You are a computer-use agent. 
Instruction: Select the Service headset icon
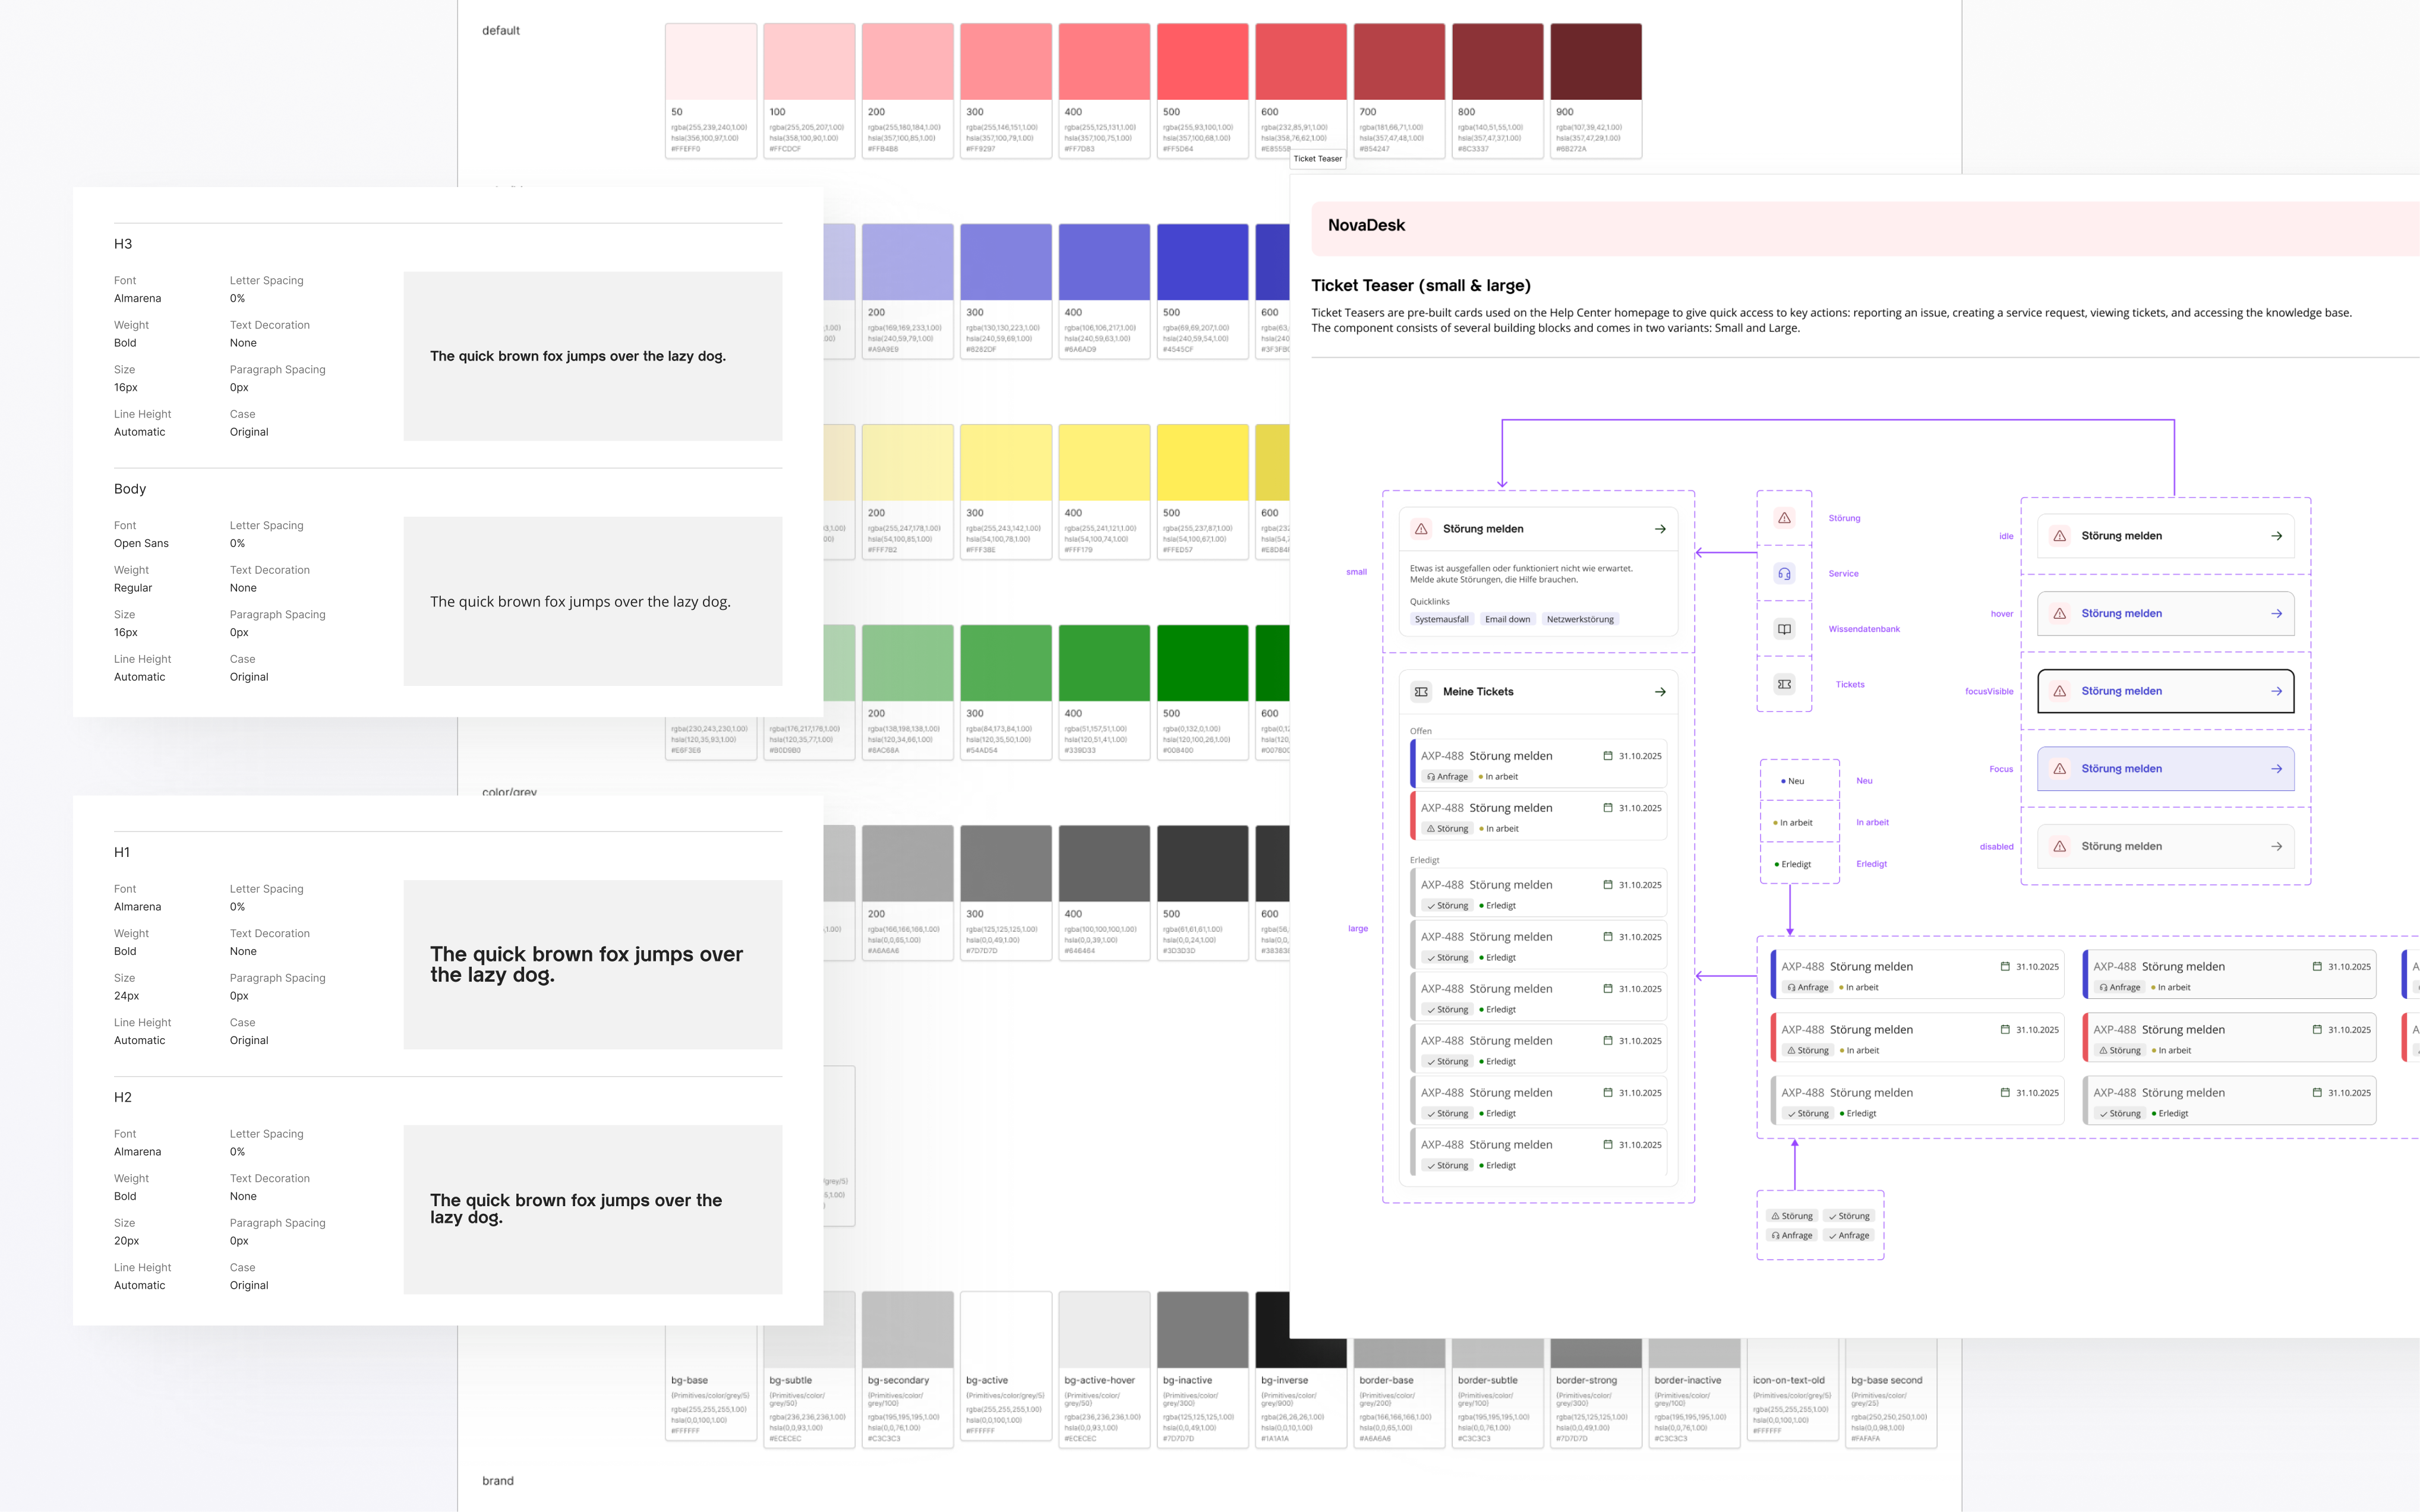pos(1784,573)
